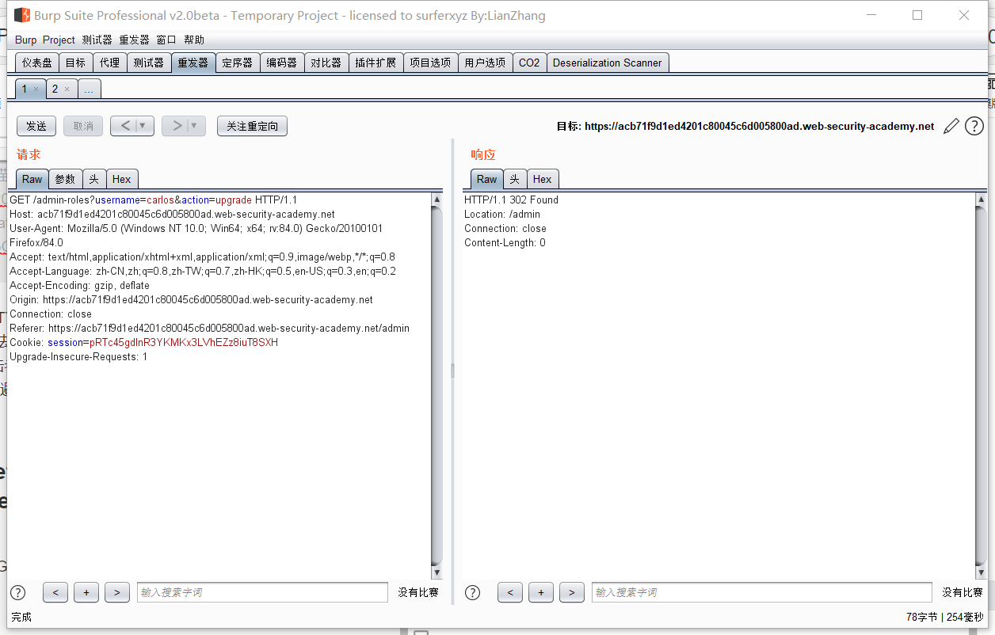Click the plus search option icon under the request
Viewport: 995px width, 635px height.
(x=86, y=591)
